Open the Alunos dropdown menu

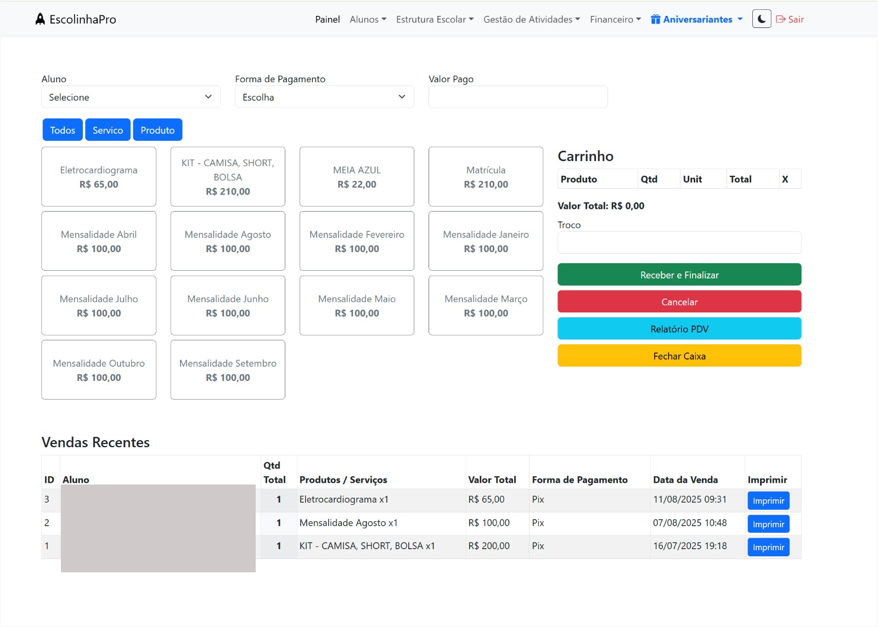[x=368, y=19]
